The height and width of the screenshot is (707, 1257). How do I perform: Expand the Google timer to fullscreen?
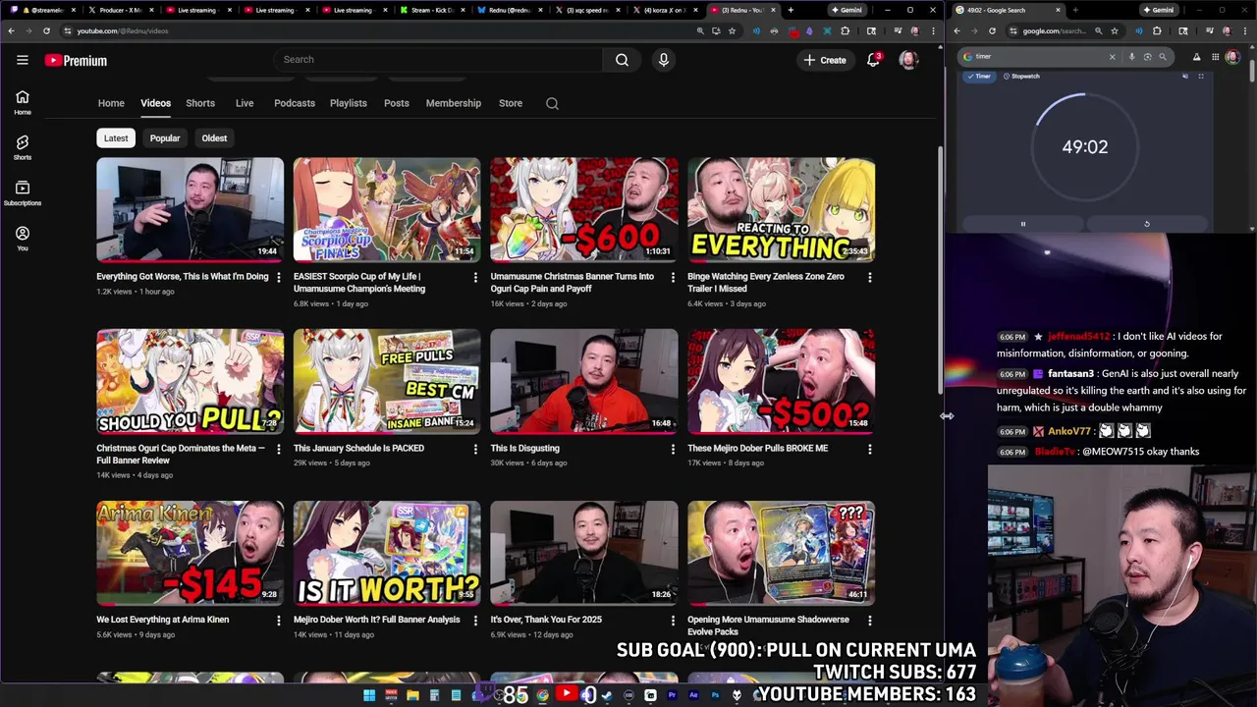1200,76
